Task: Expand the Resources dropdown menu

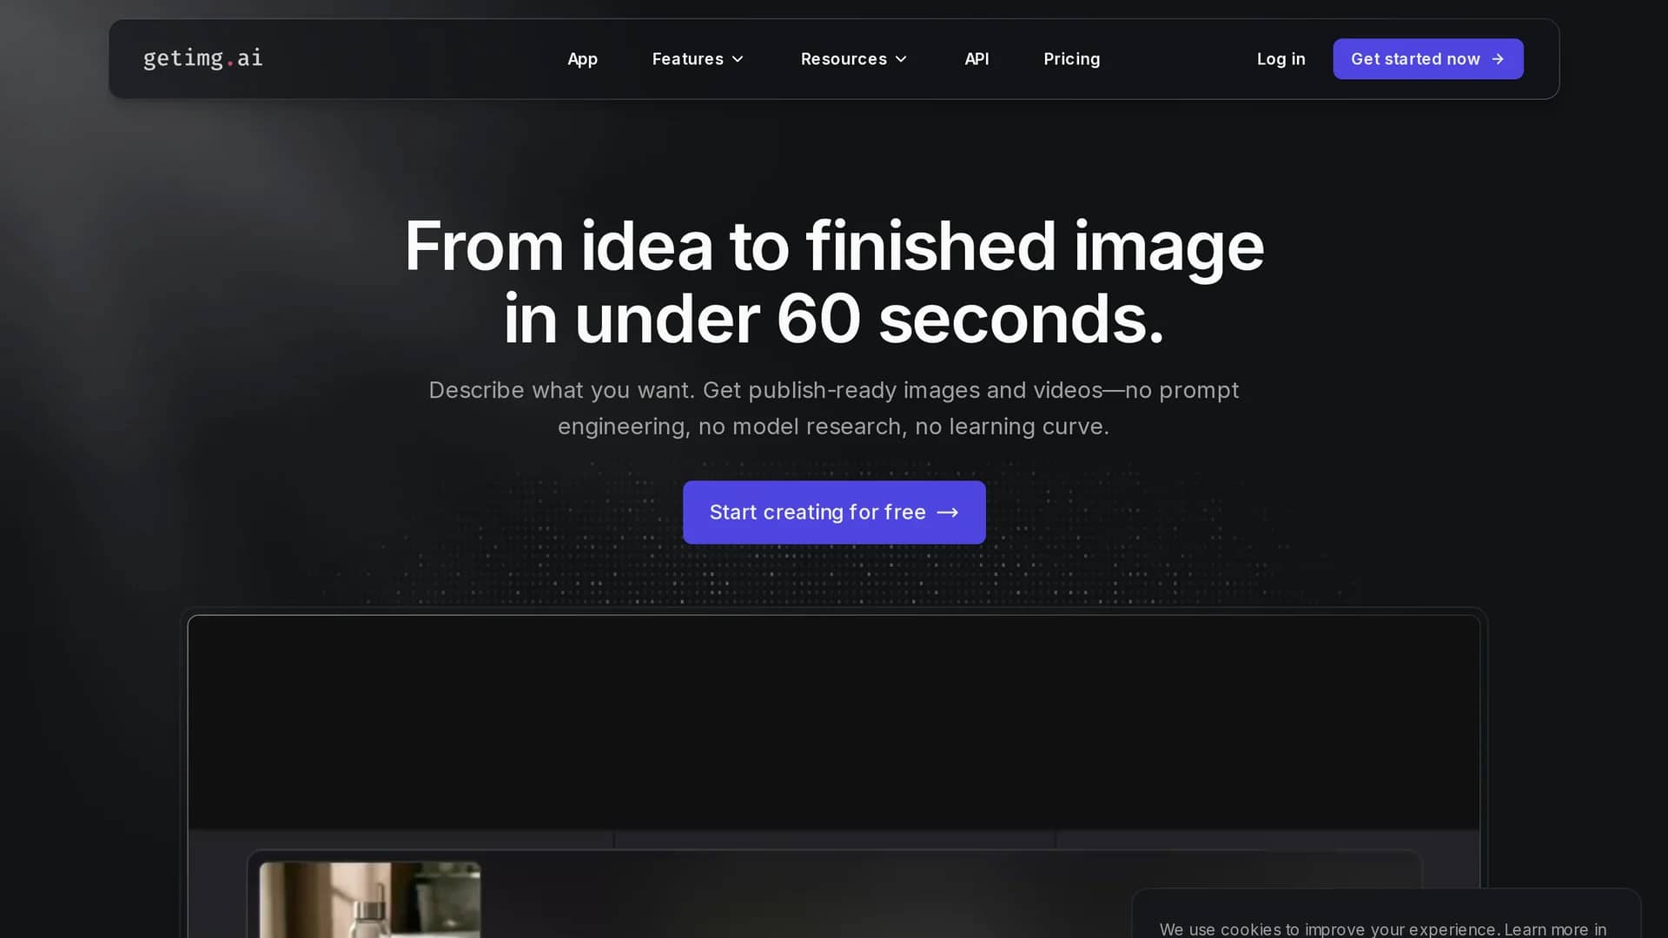Action: click(853, 59)
